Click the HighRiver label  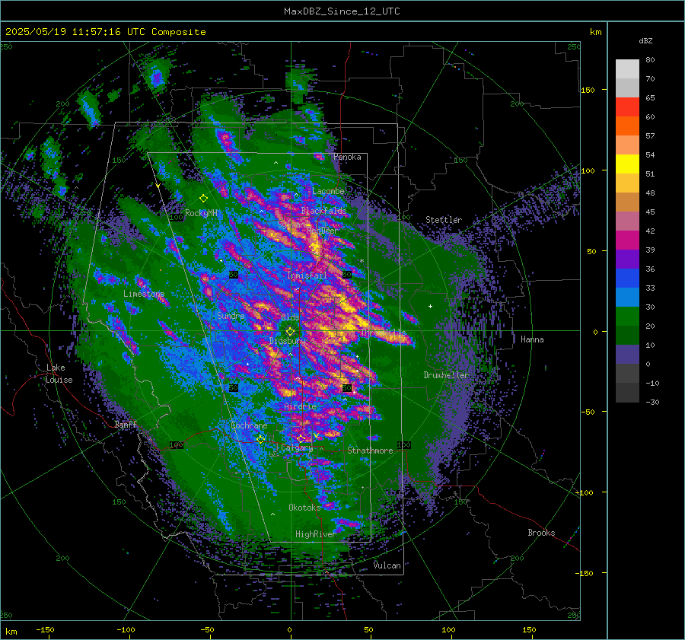[x=315, y=534]
